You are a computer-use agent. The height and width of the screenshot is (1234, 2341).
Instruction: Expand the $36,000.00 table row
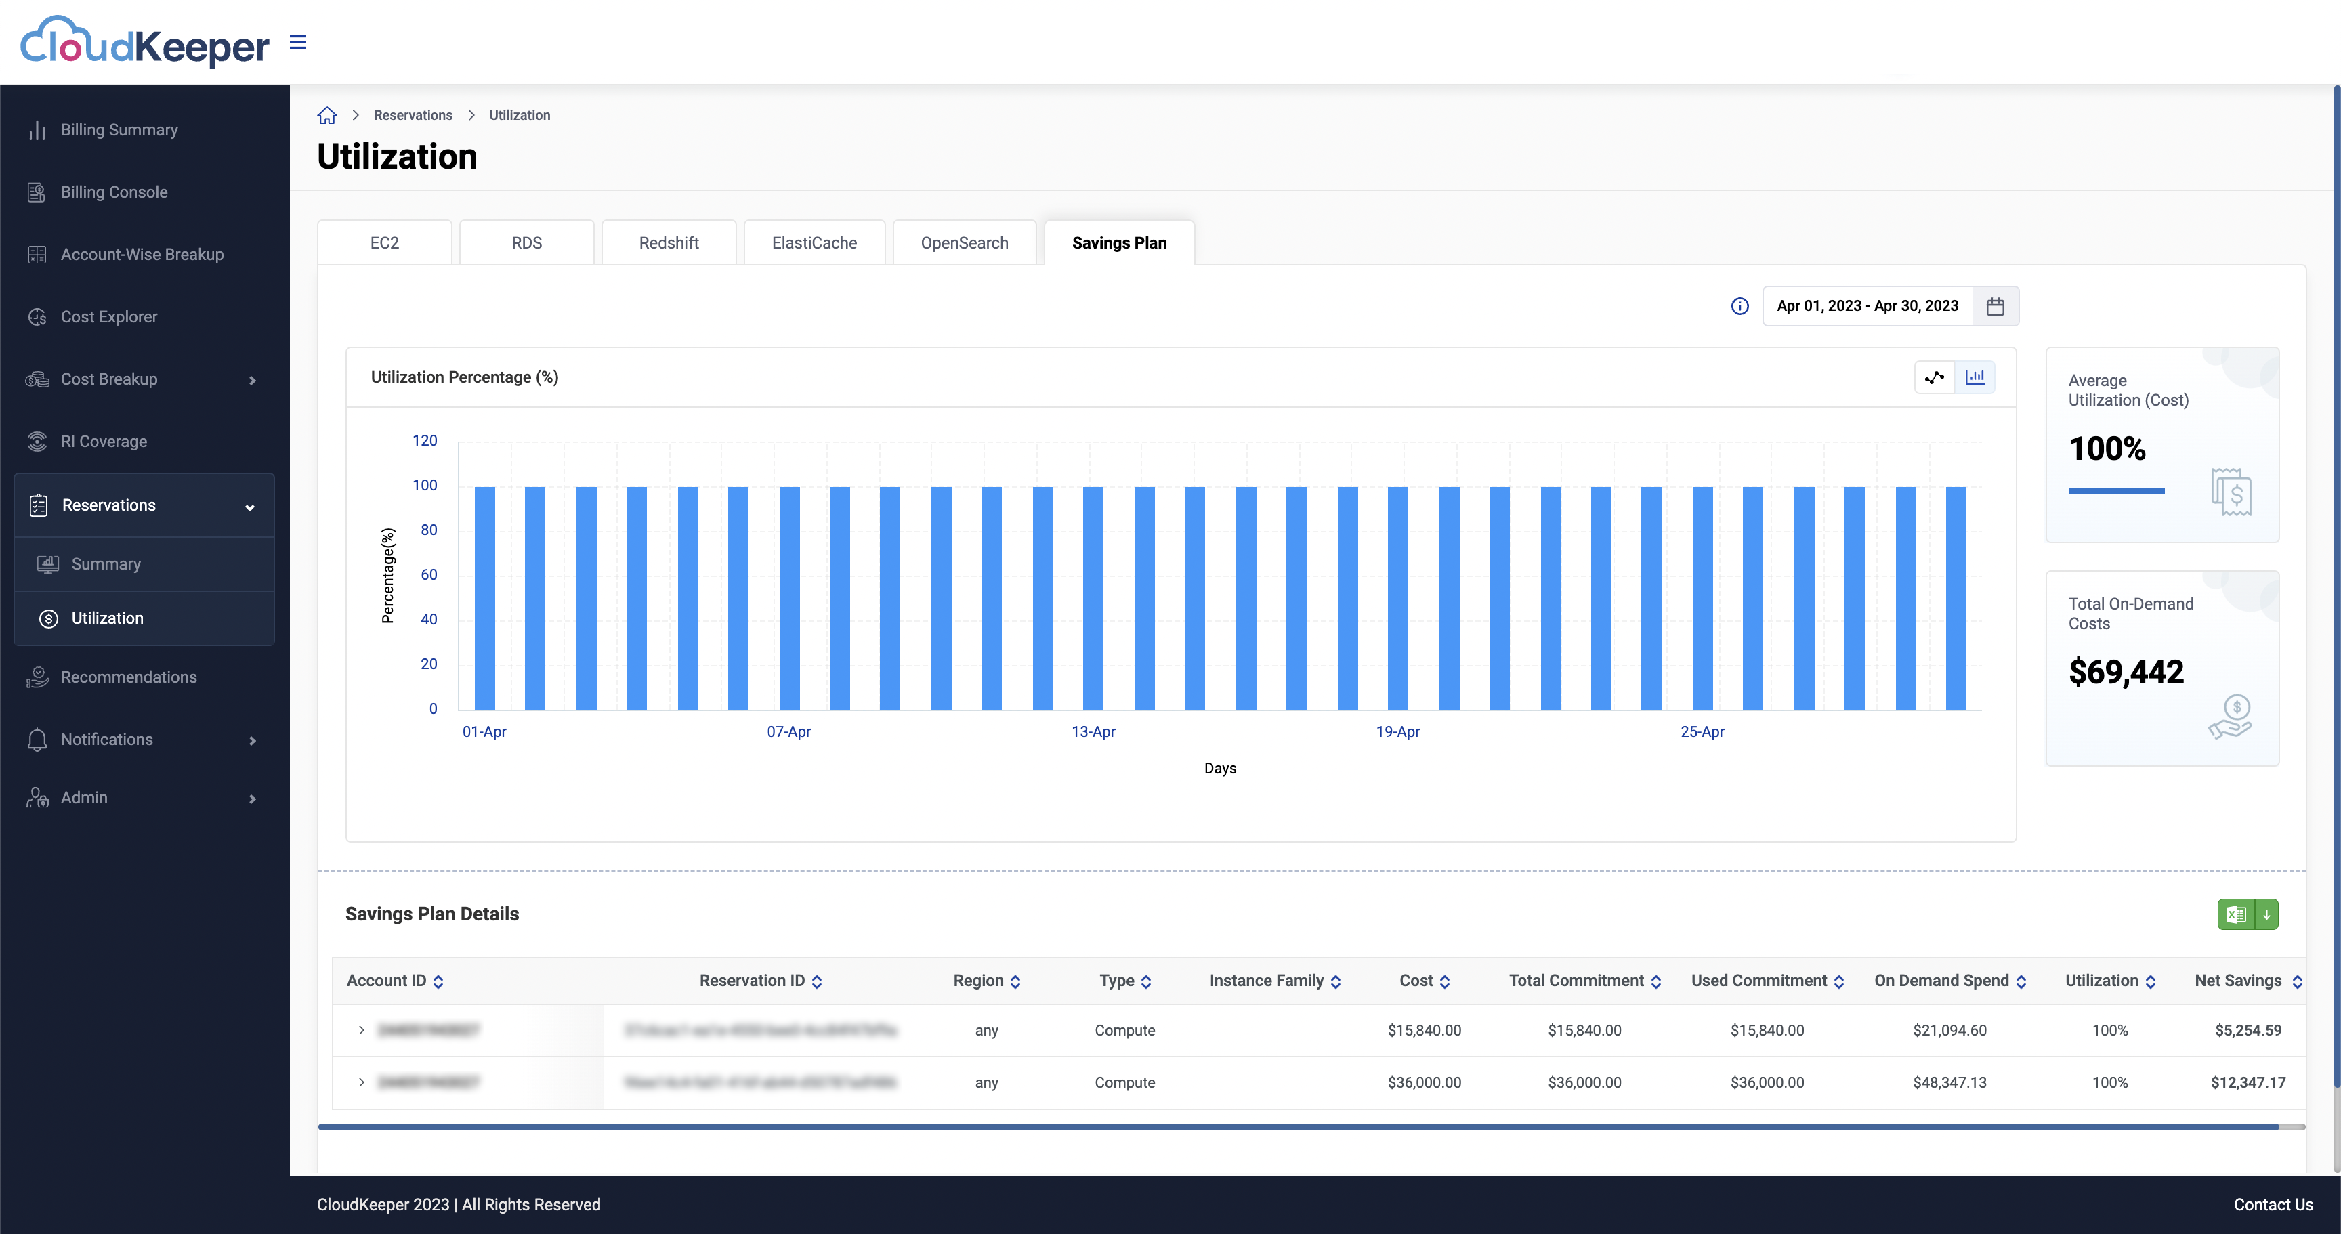point(362,1082)
